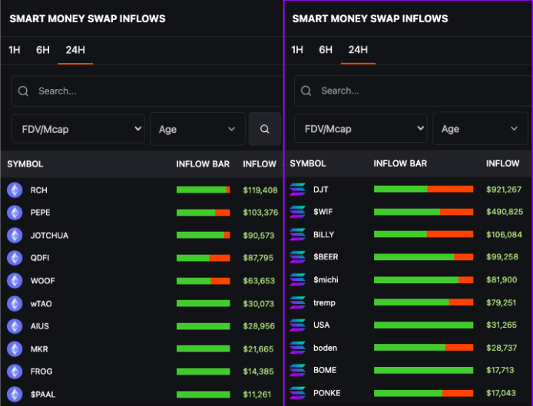
Task: Click the DJT inflow bar
Action: pyautogui.click(x=423, y=189)
